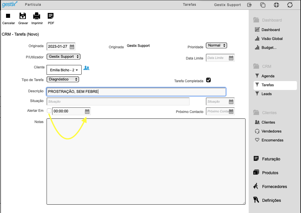Open Visão Global in sidebar

click(269, 39)
